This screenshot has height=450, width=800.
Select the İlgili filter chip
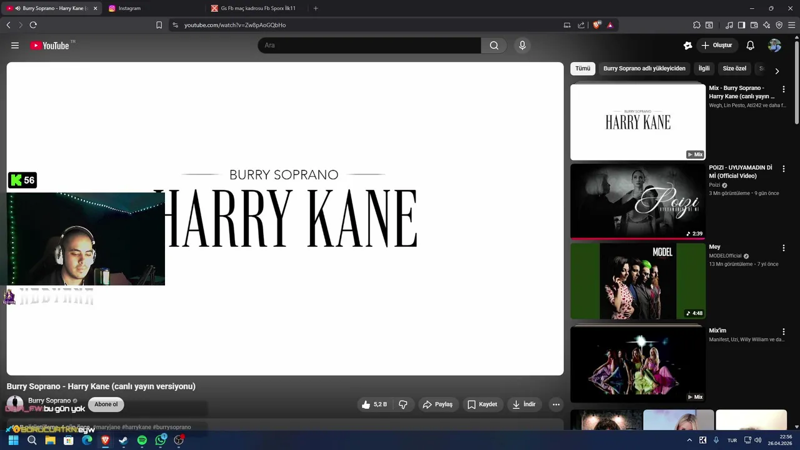(704, 69)
